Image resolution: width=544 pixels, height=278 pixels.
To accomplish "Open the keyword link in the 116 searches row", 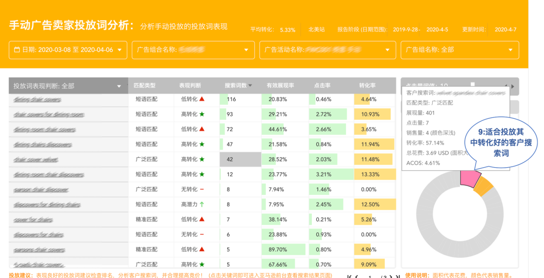I will pos(37,100).
